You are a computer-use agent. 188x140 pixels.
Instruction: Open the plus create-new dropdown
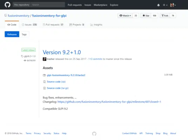pos(165,5)
